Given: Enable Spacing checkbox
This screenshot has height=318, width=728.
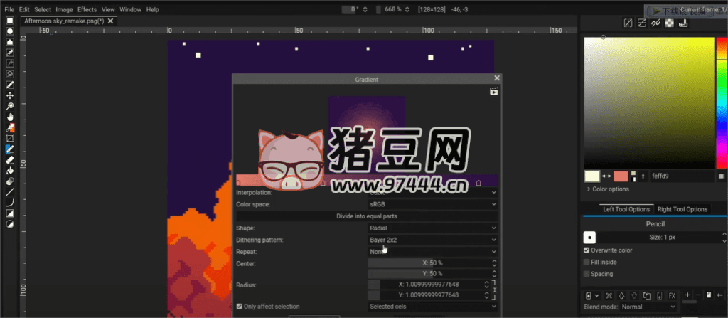Looking at the screenshot, I should pyautogui.click(x=587, y=274).
